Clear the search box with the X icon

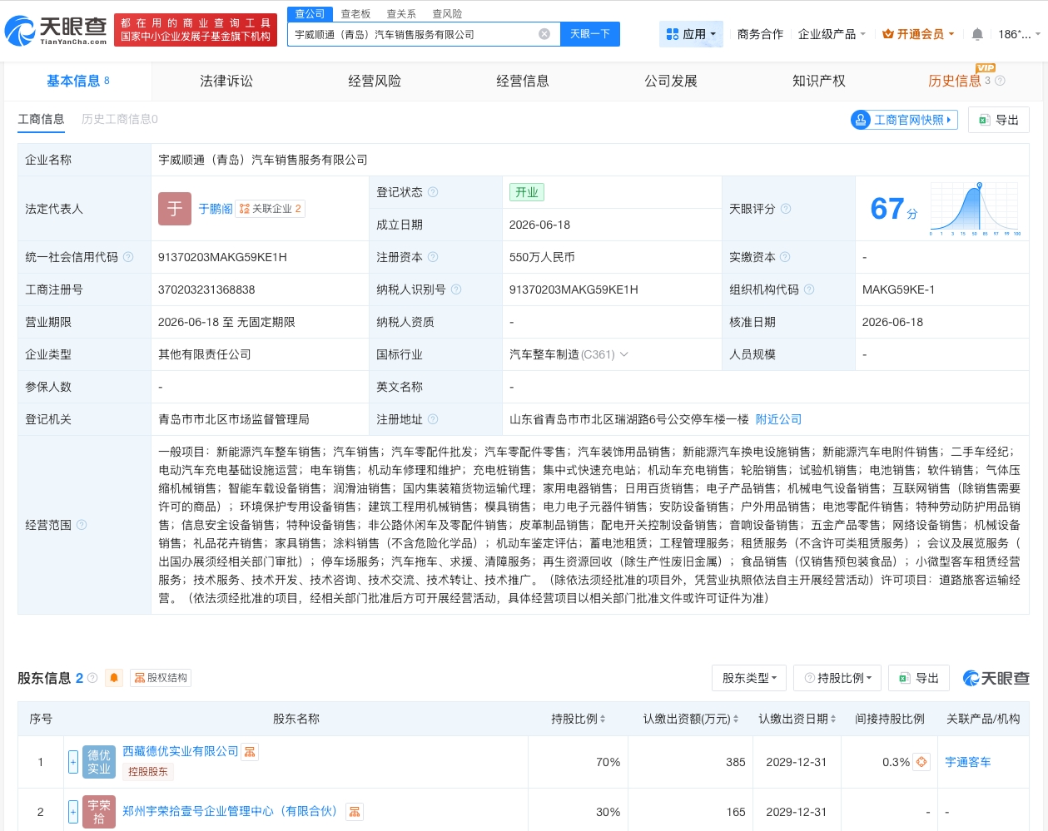coord(544,34)
